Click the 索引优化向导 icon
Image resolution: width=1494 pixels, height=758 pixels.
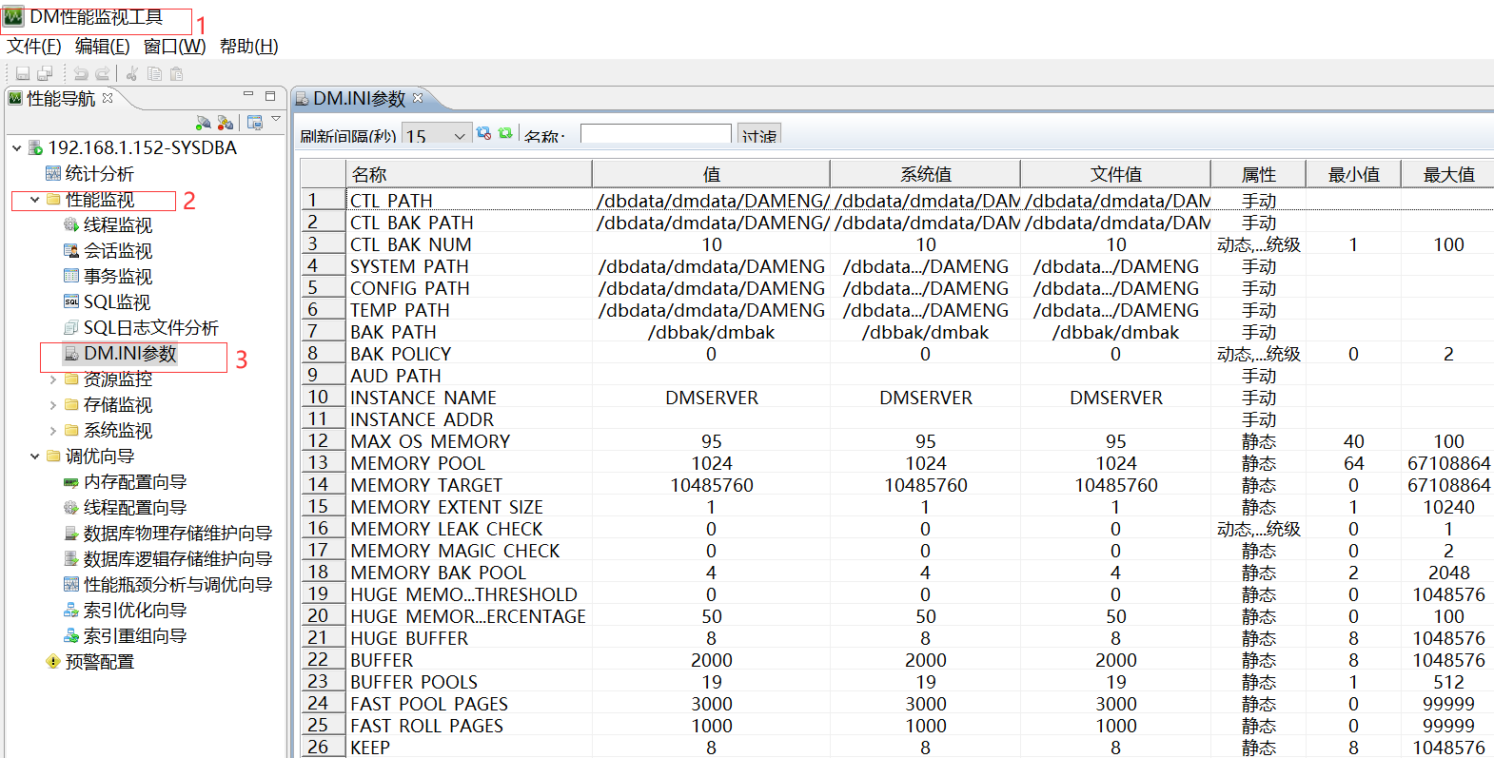pyautogui.click(x=71, y=611)
